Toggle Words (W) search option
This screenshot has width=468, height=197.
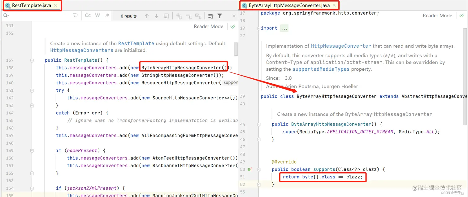tap(97, 16)
